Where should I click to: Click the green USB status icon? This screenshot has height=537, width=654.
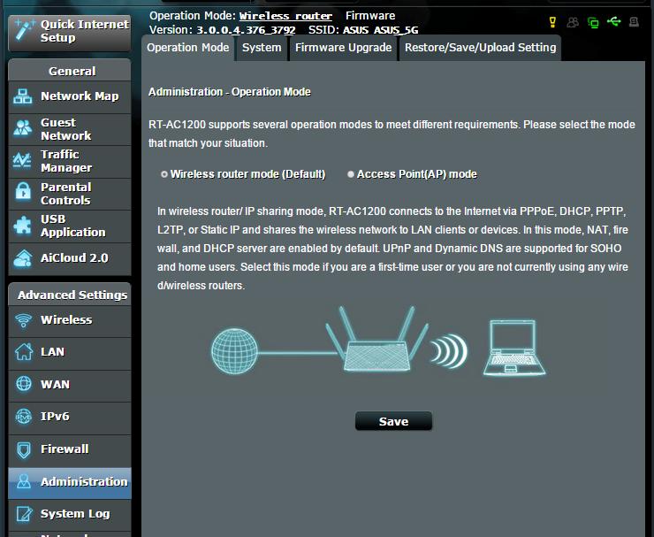click(614, 21)
